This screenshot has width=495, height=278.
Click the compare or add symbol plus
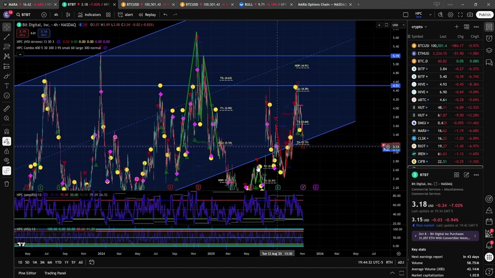pos(44,15)
